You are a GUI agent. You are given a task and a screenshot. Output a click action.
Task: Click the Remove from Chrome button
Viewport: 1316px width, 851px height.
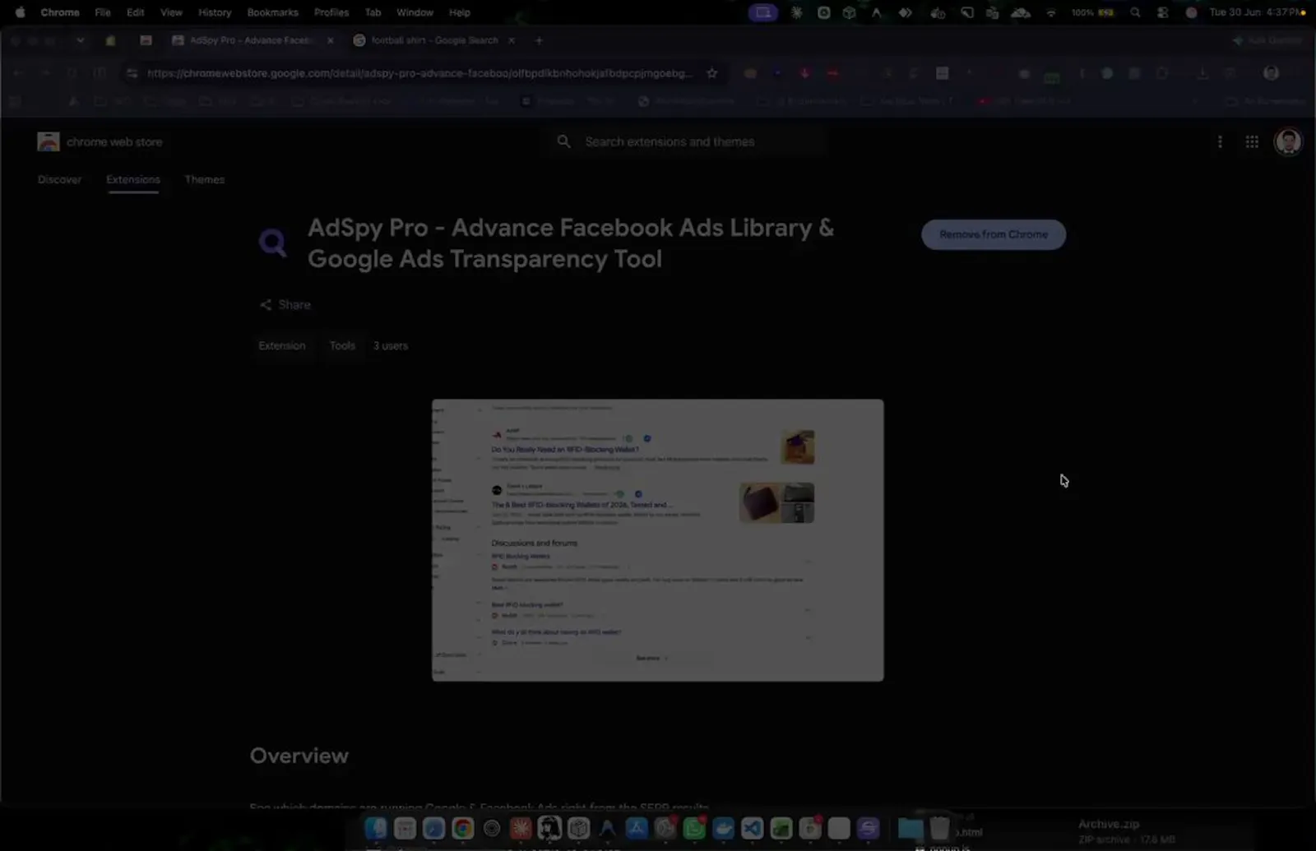point(994,234)
